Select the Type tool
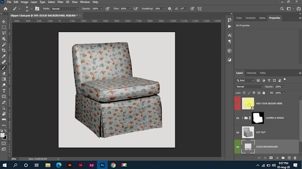 [4, 91]
